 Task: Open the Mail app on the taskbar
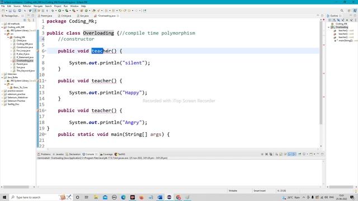tap(105, 197)
